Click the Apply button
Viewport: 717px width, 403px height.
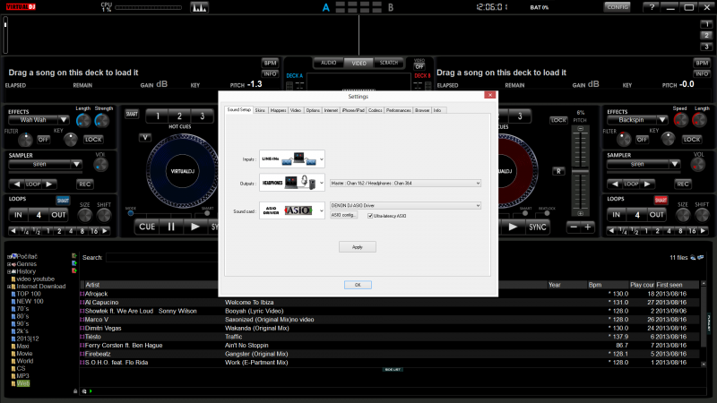(357, 246)
